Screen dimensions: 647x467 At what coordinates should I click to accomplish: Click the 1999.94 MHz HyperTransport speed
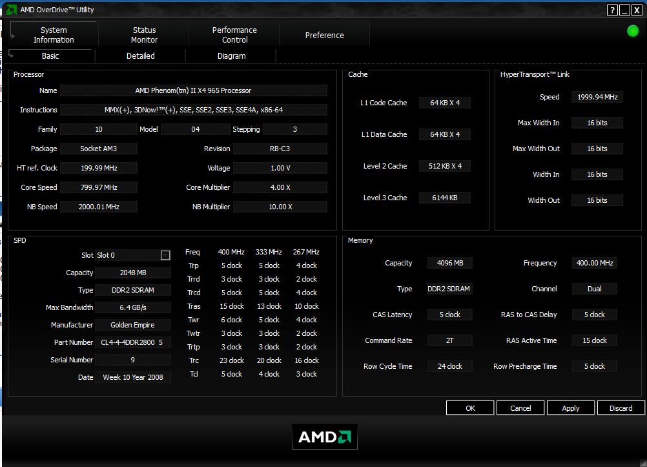pos(597,97)
